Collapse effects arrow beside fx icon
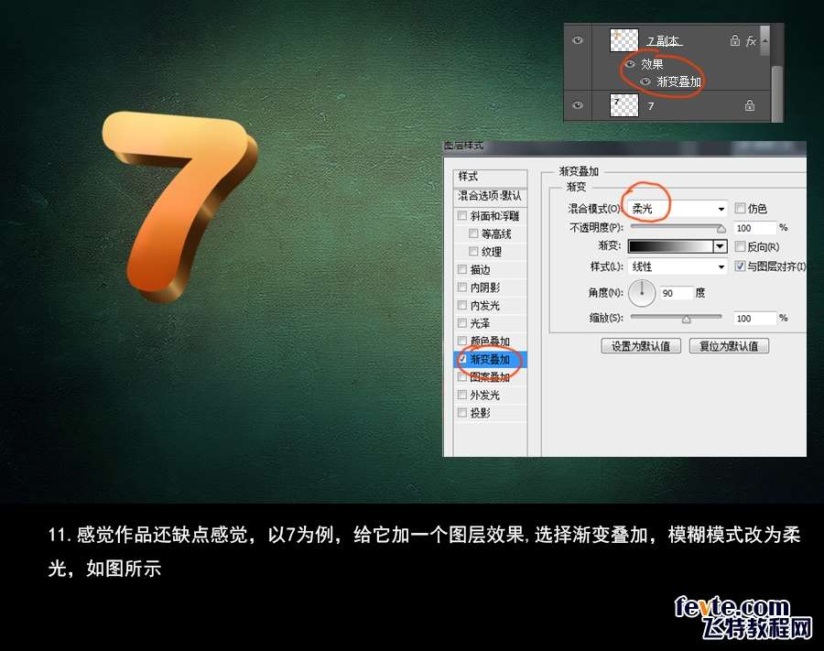Viewport: 824px width, 651px height. (x=764, y=40)
